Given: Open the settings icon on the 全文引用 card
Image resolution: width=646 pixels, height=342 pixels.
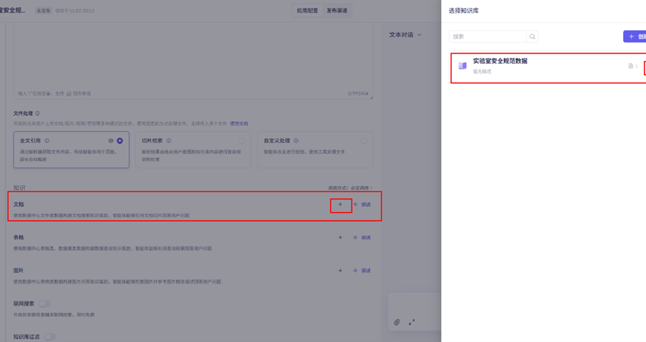Looking at the screenshot, I should [x=111, y=141].
